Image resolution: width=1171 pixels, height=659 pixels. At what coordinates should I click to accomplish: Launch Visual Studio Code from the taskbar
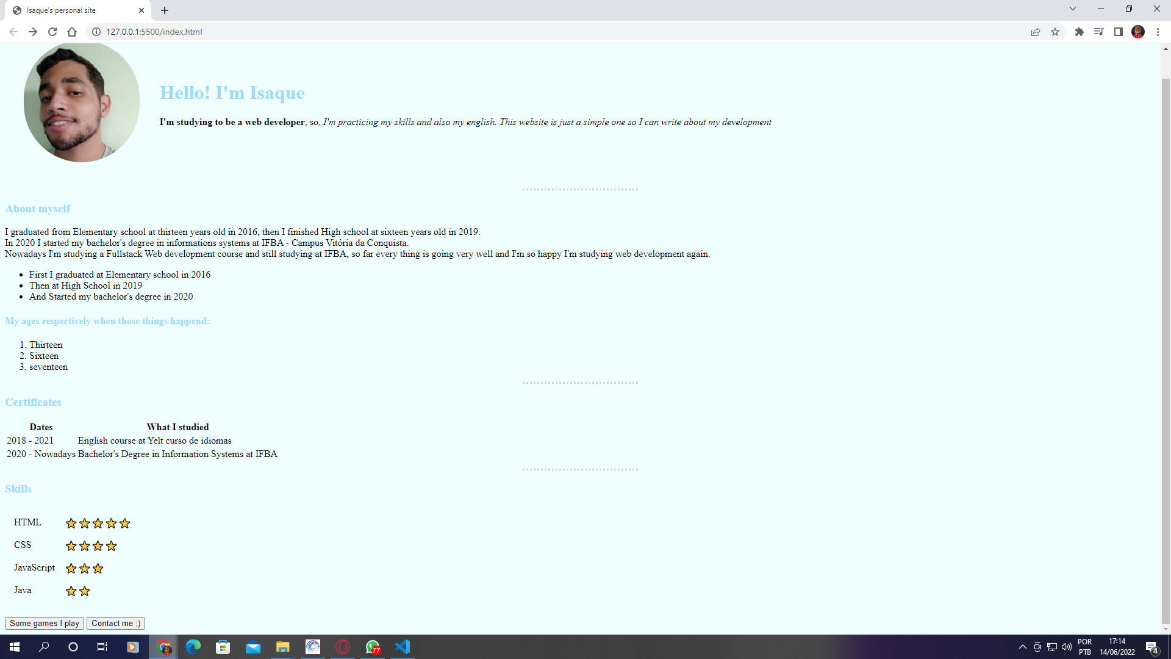[403, 647]
